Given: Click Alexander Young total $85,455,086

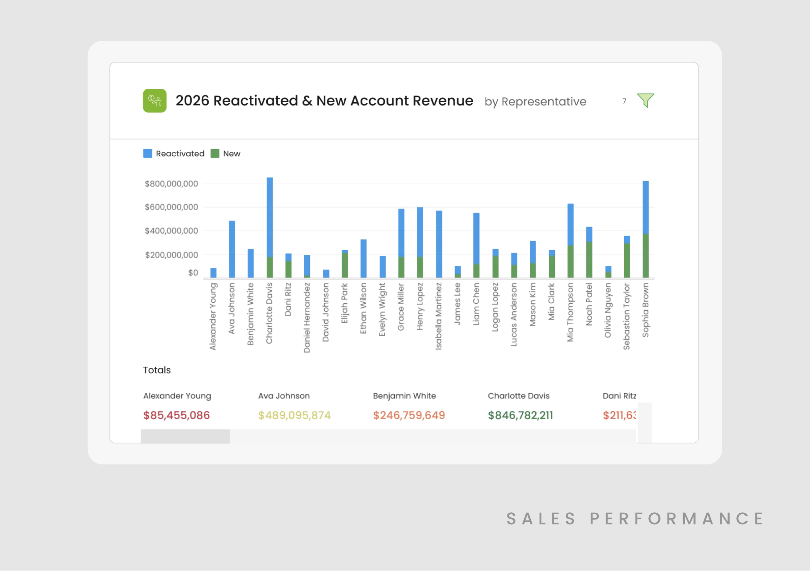Looking at the screenshot, I should (x=177, y=415).
